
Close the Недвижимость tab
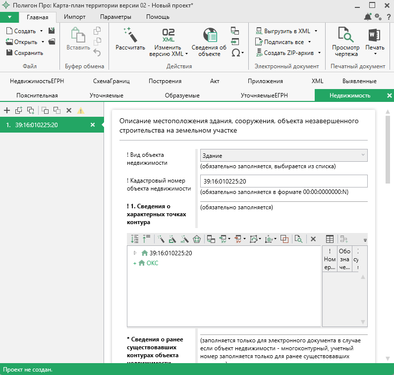coord(389,95)
